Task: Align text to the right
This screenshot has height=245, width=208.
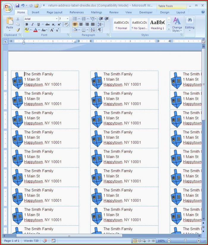Action: (87, 24)
